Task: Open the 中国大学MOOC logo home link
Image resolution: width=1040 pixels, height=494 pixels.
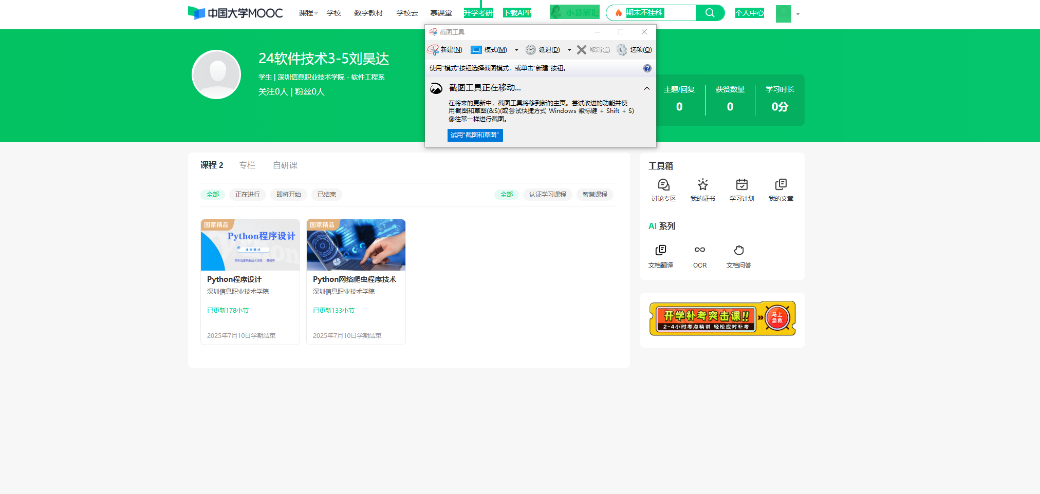Action: (x=235, y=13)
